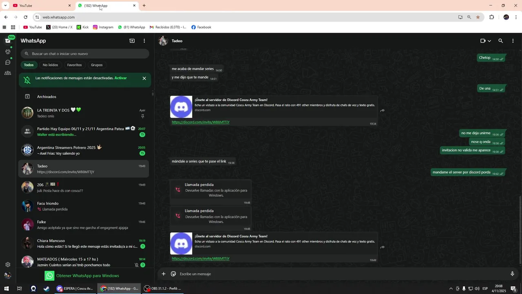
Task: Select the No leídos filter tab
Action: [50, 65]
